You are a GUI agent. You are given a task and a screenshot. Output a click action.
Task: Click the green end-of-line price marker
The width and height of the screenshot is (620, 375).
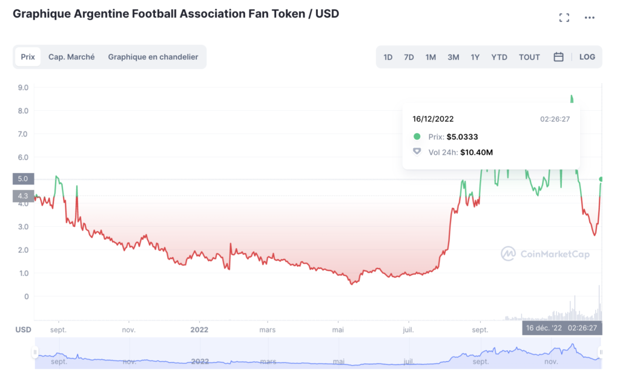click(x=601, y=179)
